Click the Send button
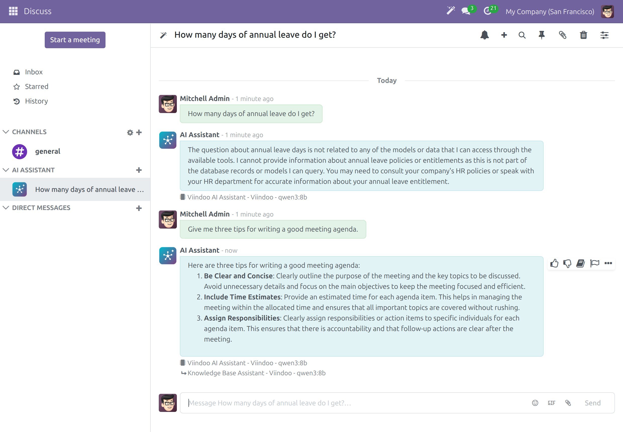Screen dimensions: 623x432 tap(592, 403)
